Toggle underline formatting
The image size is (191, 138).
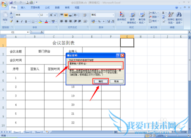(26, 21)
